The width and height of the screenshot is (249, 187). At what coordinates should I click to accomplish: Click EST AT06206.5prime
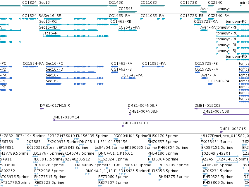coord(205,168)
